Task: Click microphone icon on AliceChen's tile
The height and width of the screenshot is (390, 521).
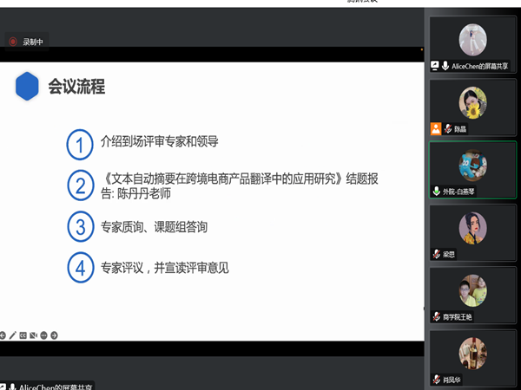Action: point(445,66)
